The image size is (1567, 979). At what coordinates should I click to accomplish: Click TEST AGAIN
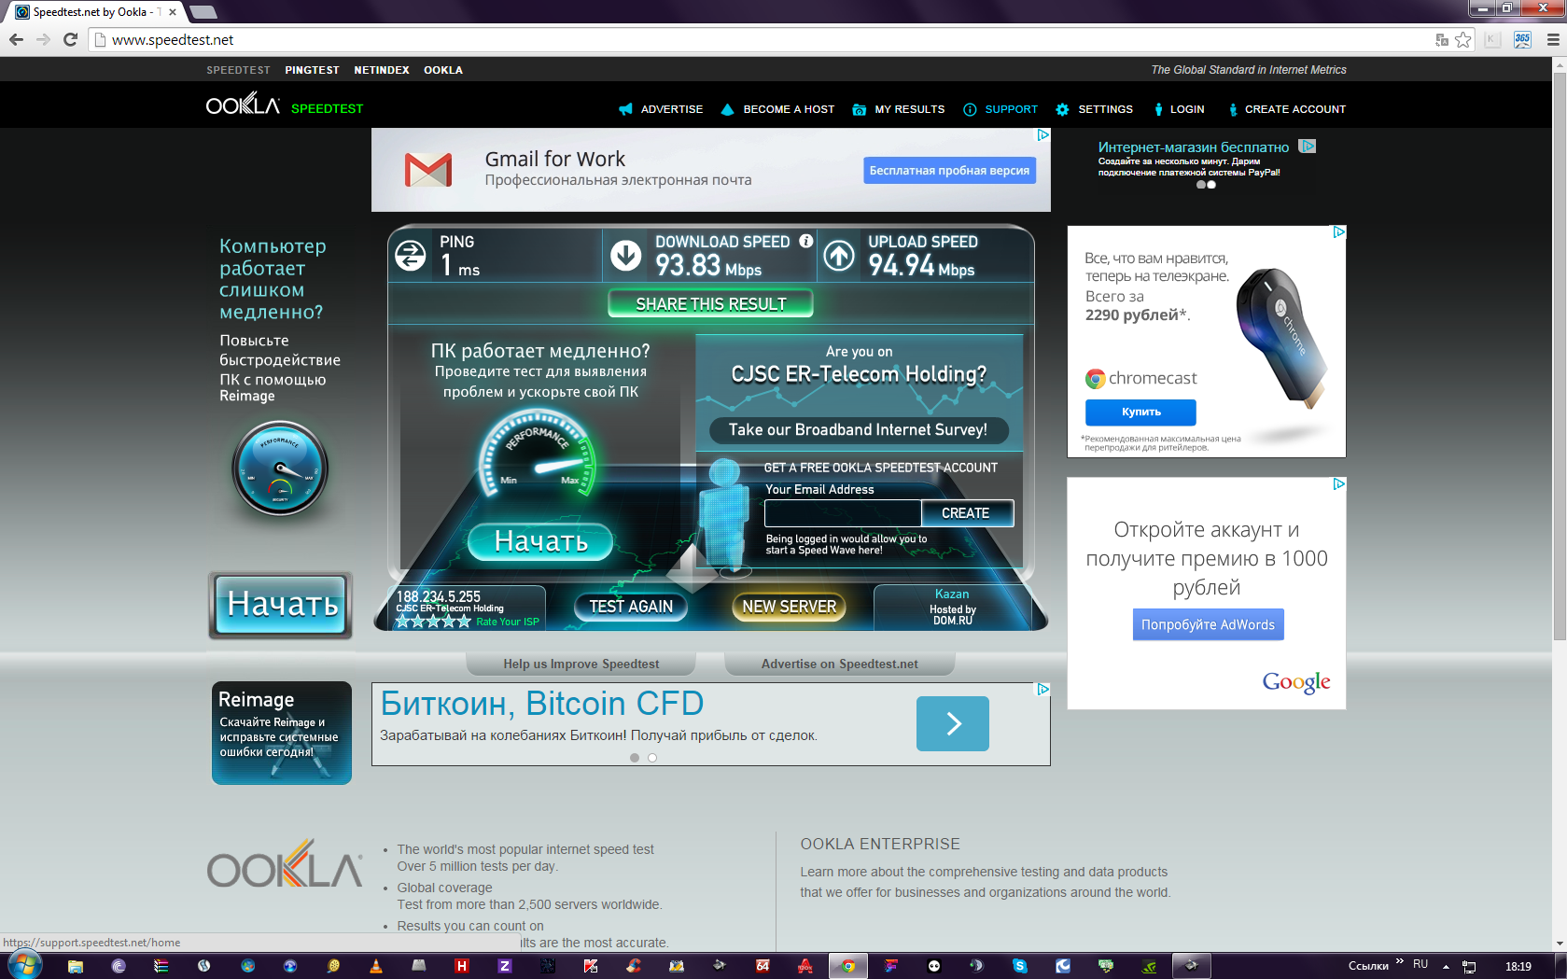[x=631, y=607]
